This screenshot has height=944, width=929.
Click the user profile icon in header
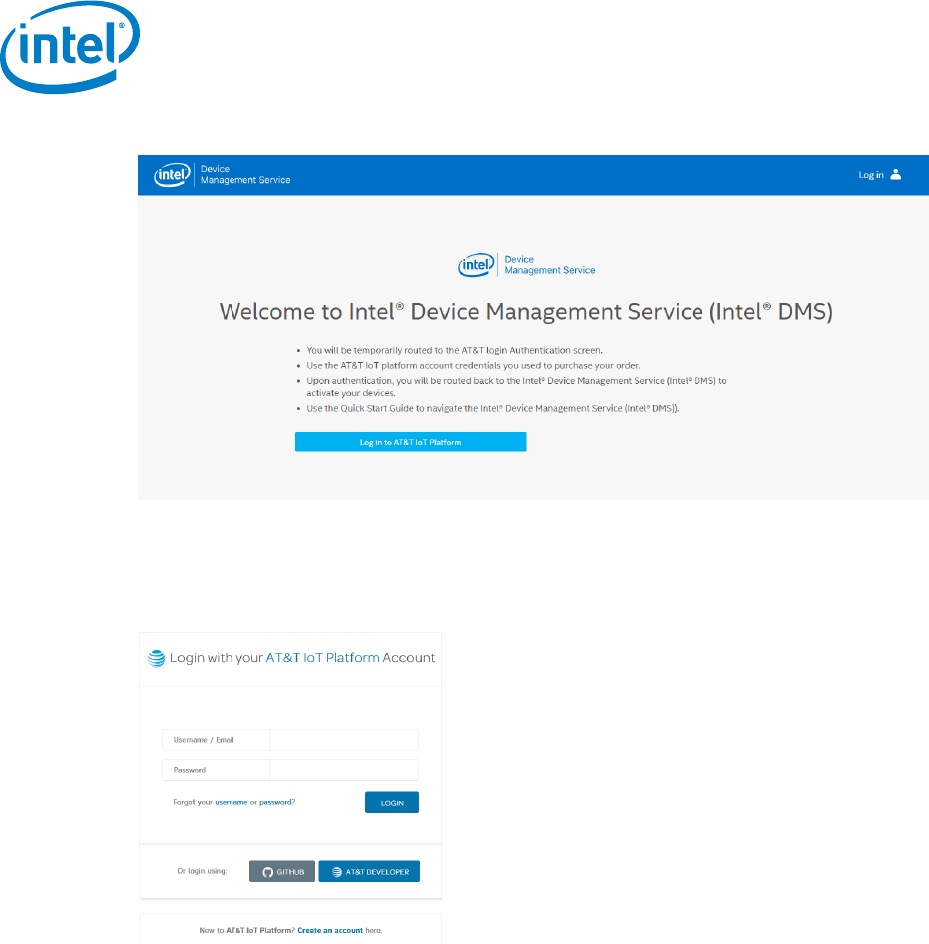896,174
